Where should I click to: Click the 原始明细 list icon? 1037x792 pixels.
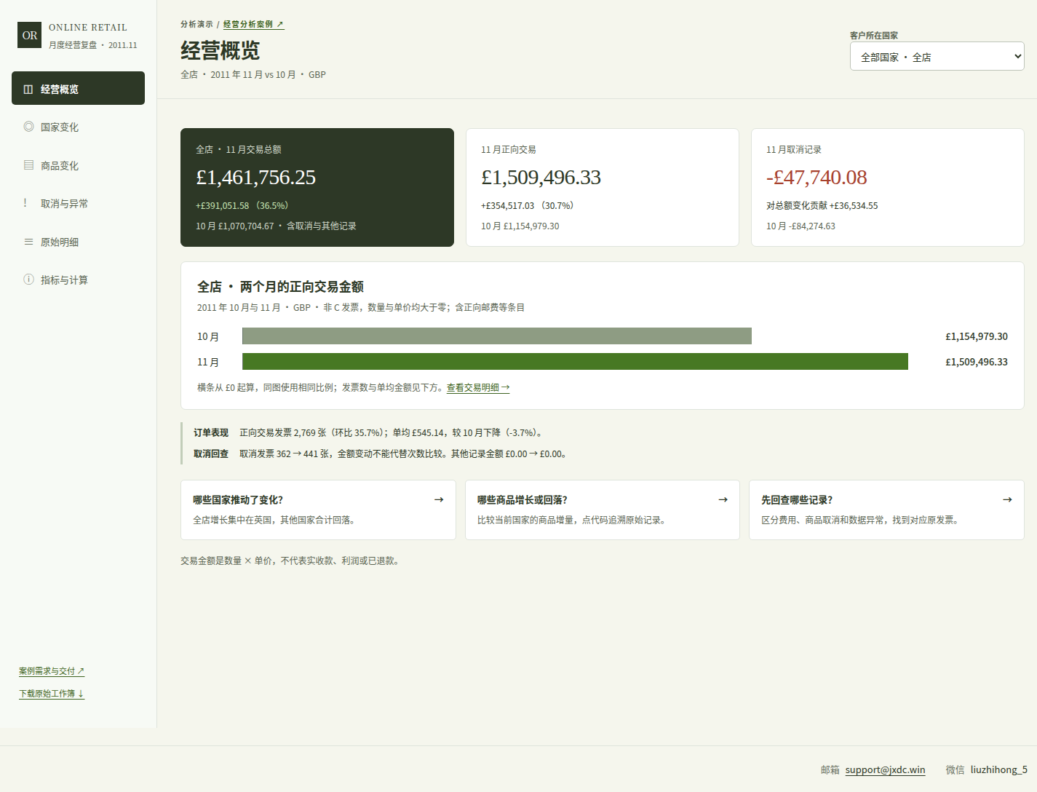[28, 242]
